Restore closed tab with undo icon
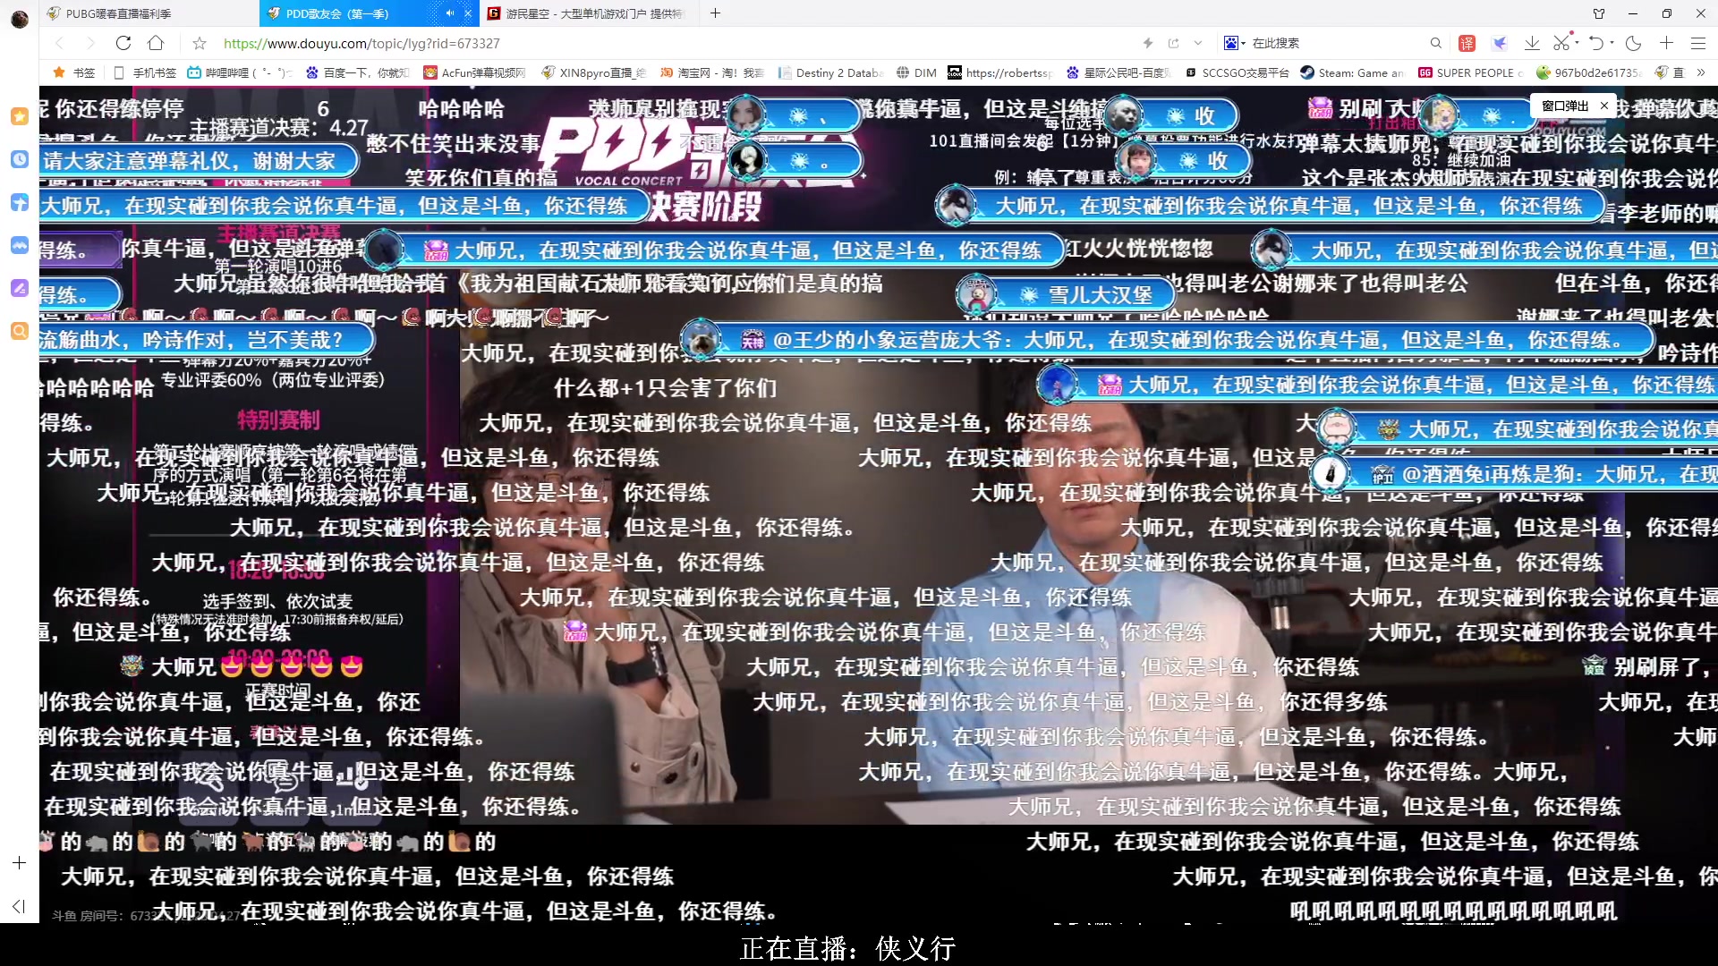The height and width of the screenshot is (966, 1718). click(1597, 43)
